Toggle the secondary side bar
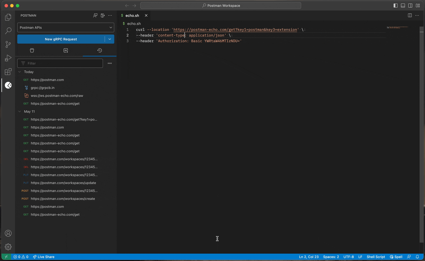 [410, 5]
